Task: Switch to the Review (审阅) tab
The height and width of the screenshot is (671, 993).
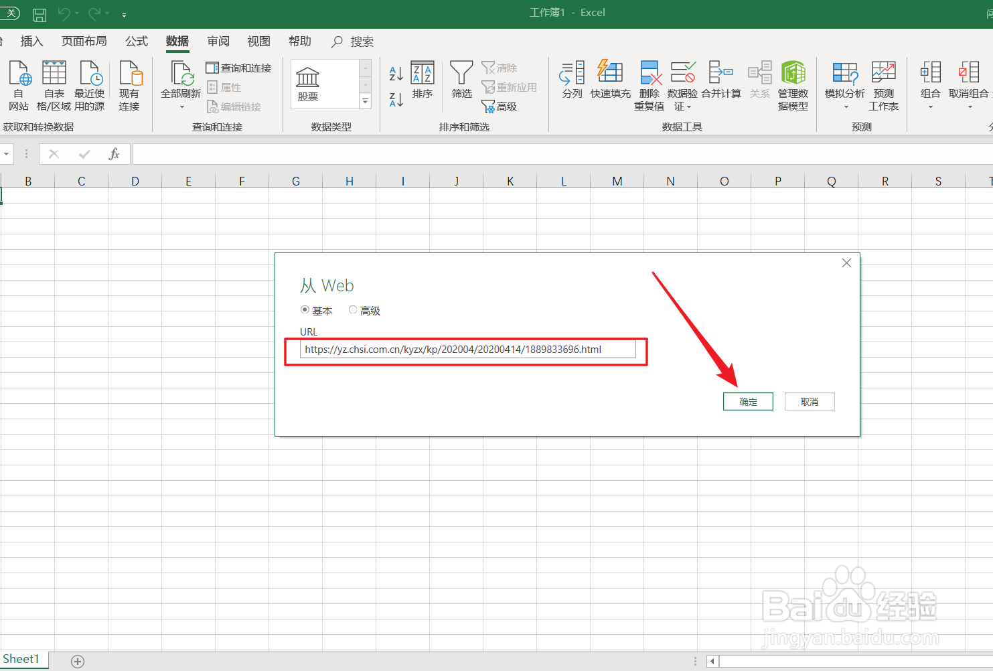Action: coord(218,42)
